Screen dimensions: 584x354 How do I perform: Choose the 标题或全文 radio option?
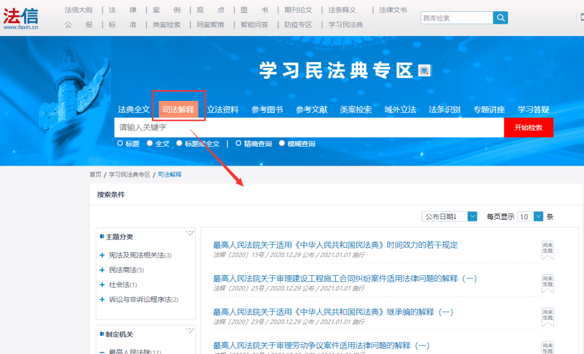point(179,143)
